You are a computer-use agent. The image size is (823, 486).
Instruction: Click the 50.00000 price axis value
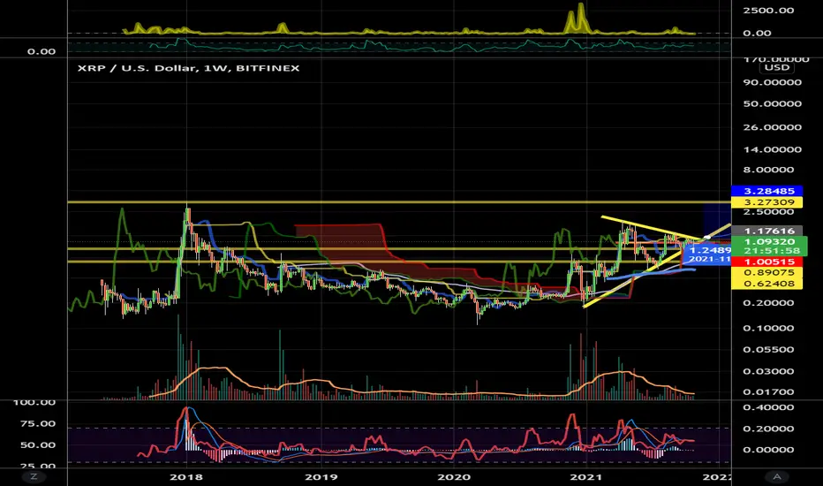click(772, 104)
